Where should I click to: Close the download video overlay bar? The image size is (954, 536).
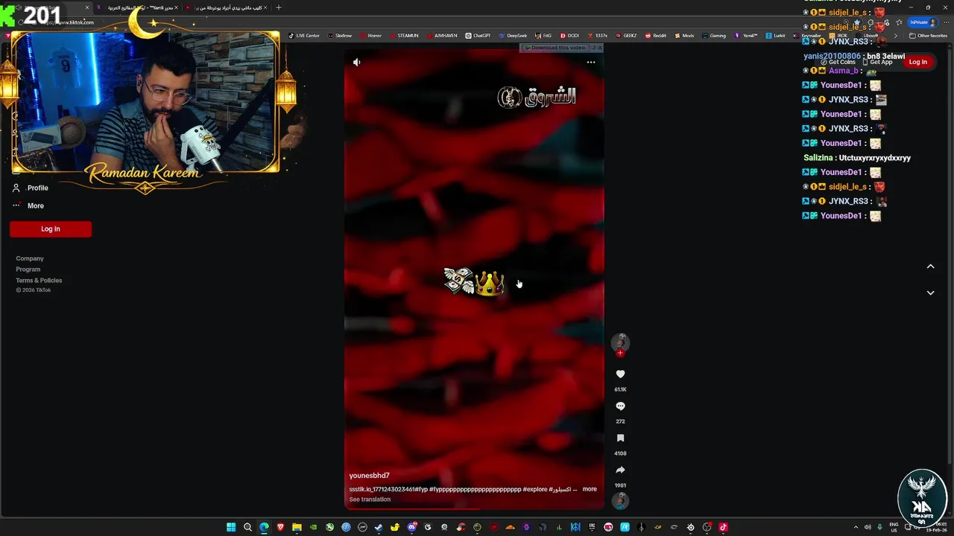pos(600,48)
